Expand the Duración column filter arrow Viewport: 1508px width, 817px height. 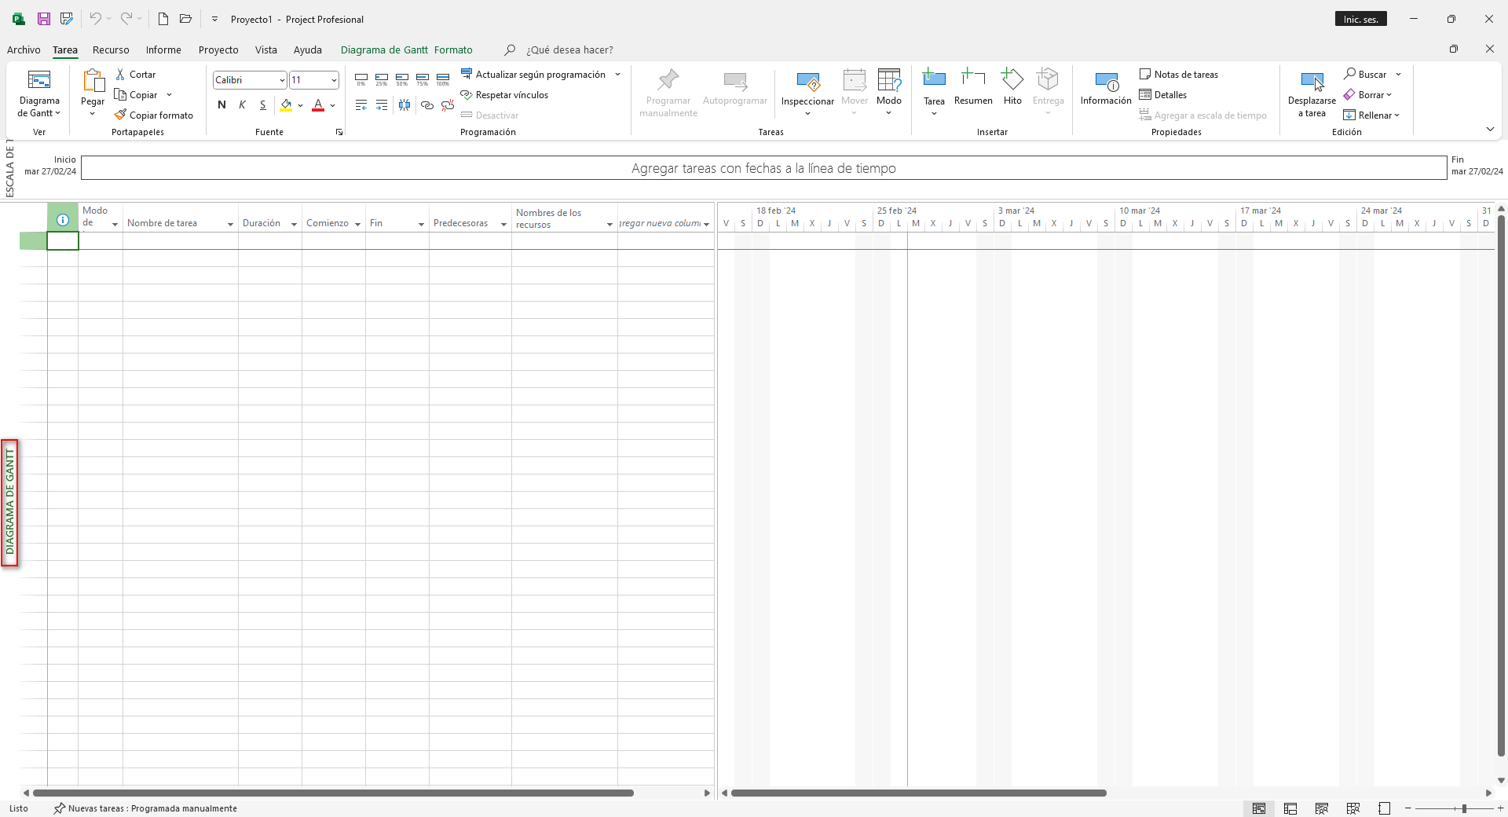point(294,225)
